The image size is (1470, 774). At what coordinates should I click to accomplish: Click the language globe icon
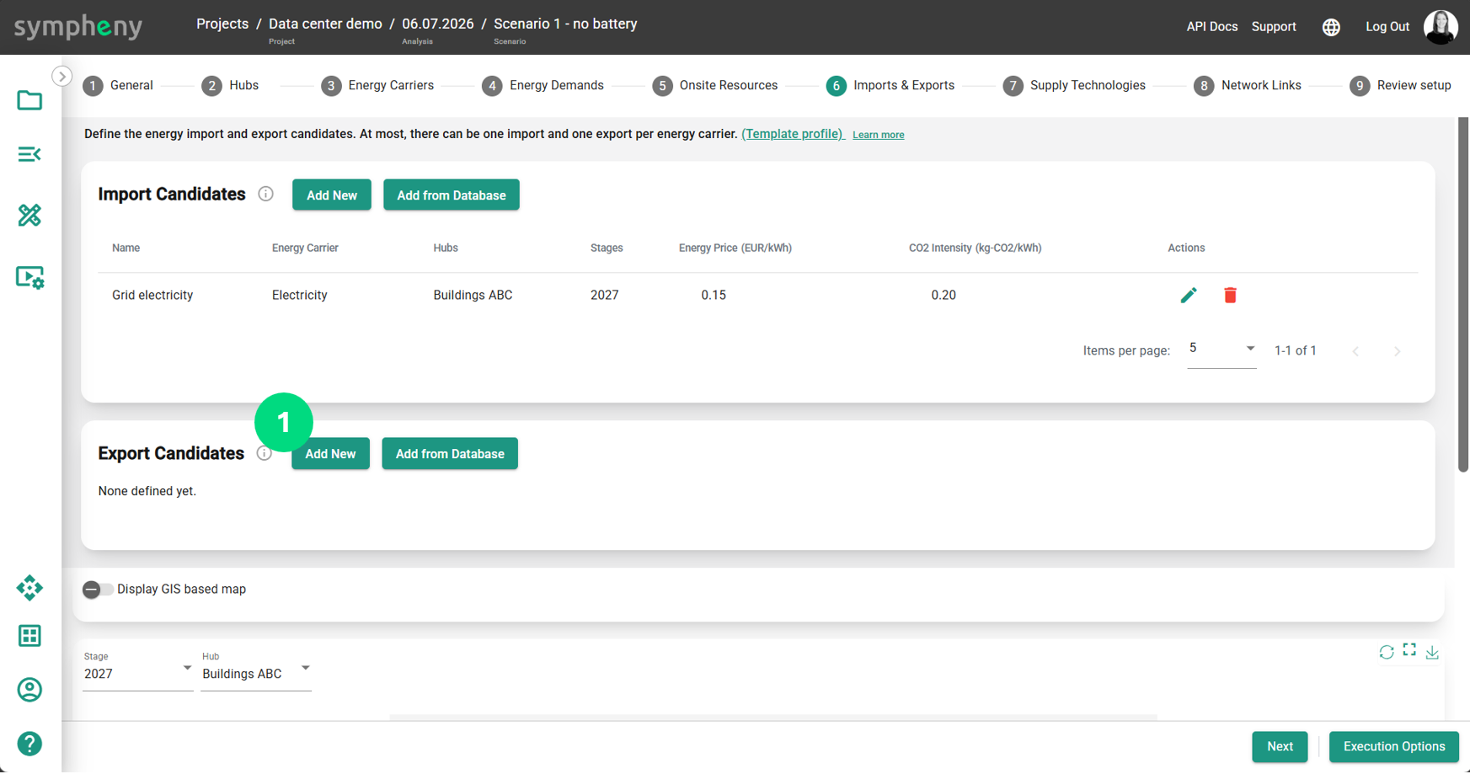[1331, 27]
